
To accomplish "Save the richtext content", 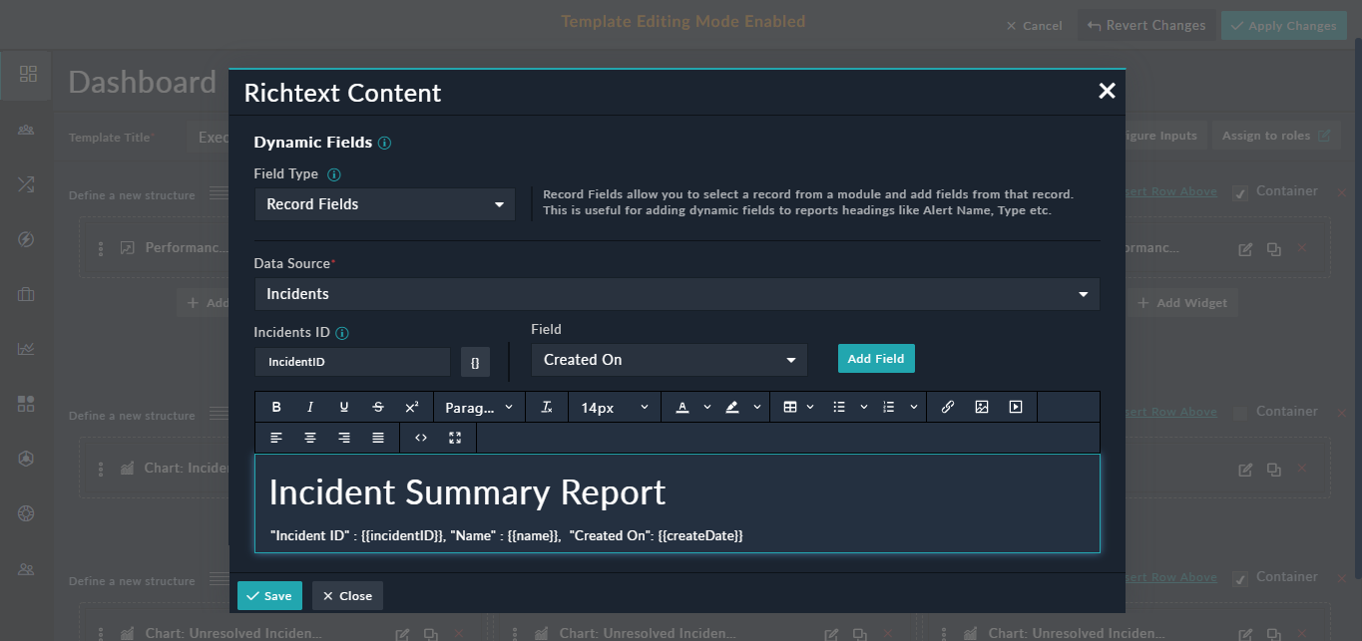I will (269, 595).
